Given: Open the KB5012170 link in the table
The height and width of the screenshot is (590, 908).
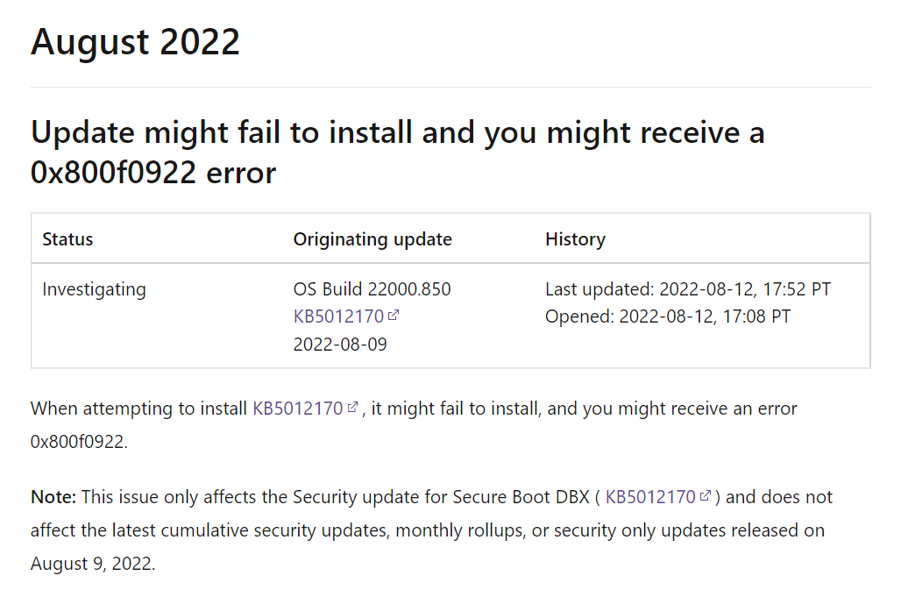Looking at the screenshot, I should [338, 316].
